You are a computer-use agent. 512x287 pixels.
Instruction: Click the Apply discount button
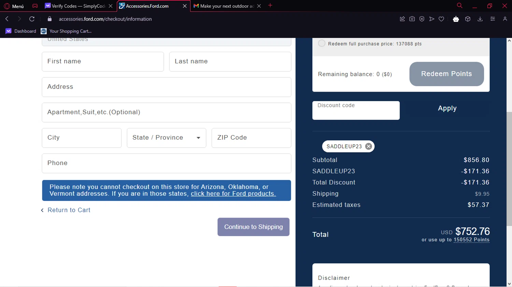coord(447,108)
